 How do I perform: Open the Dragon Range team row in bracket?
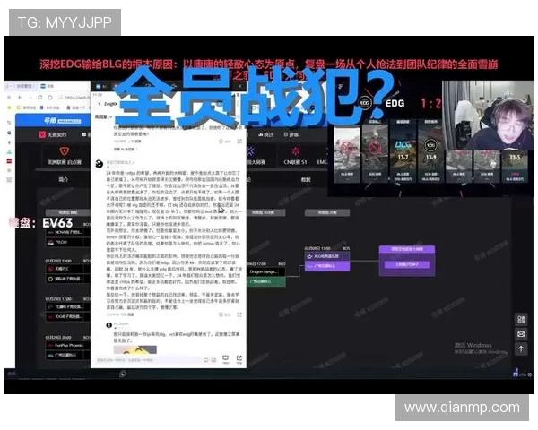click(x=266, y=272)
